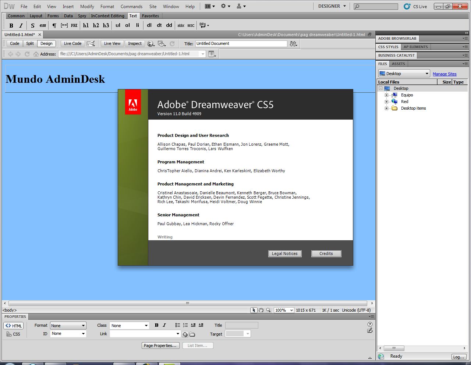The width and height of the screenshot is (471, 365).
Task: Click the Log... button in the Files panel
Action: [458, 357]
